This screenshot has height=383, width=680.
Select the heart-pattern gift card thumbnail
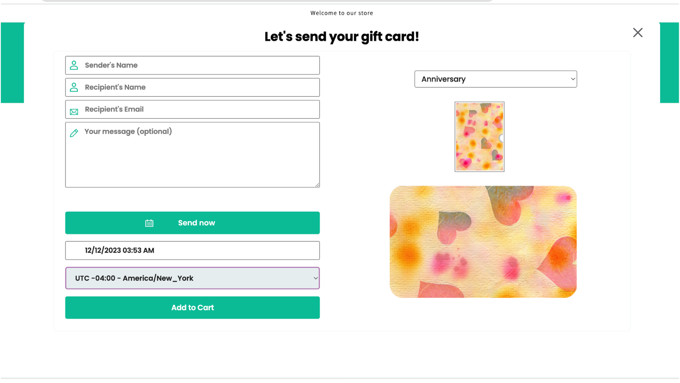coord(479,137)
